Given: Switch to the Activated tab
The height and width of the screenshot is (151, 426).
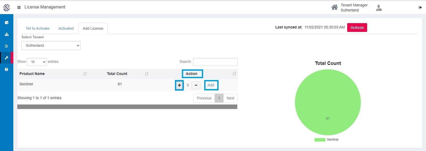Looking at the screenshot, I should [66, 28].
